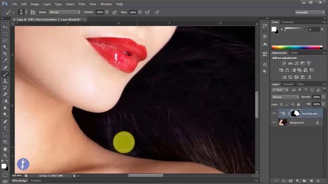
Task: Select the Horizontal Type tool
Action: click(5, 128)
